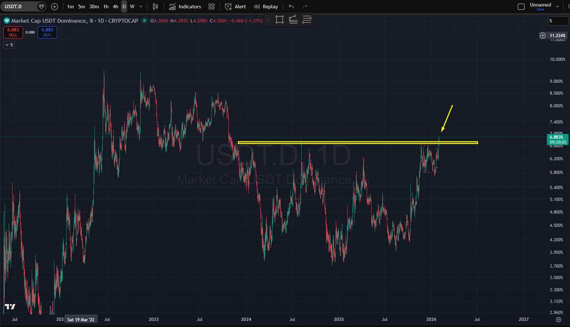Start bar Replay mode
The height and width of the screenshot is (327, 570).
coord(266,7)
